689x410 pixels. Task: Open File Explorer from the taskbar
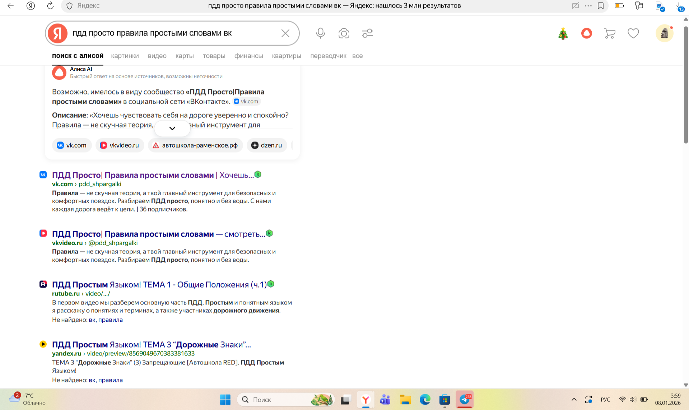(x=405, y=400)
